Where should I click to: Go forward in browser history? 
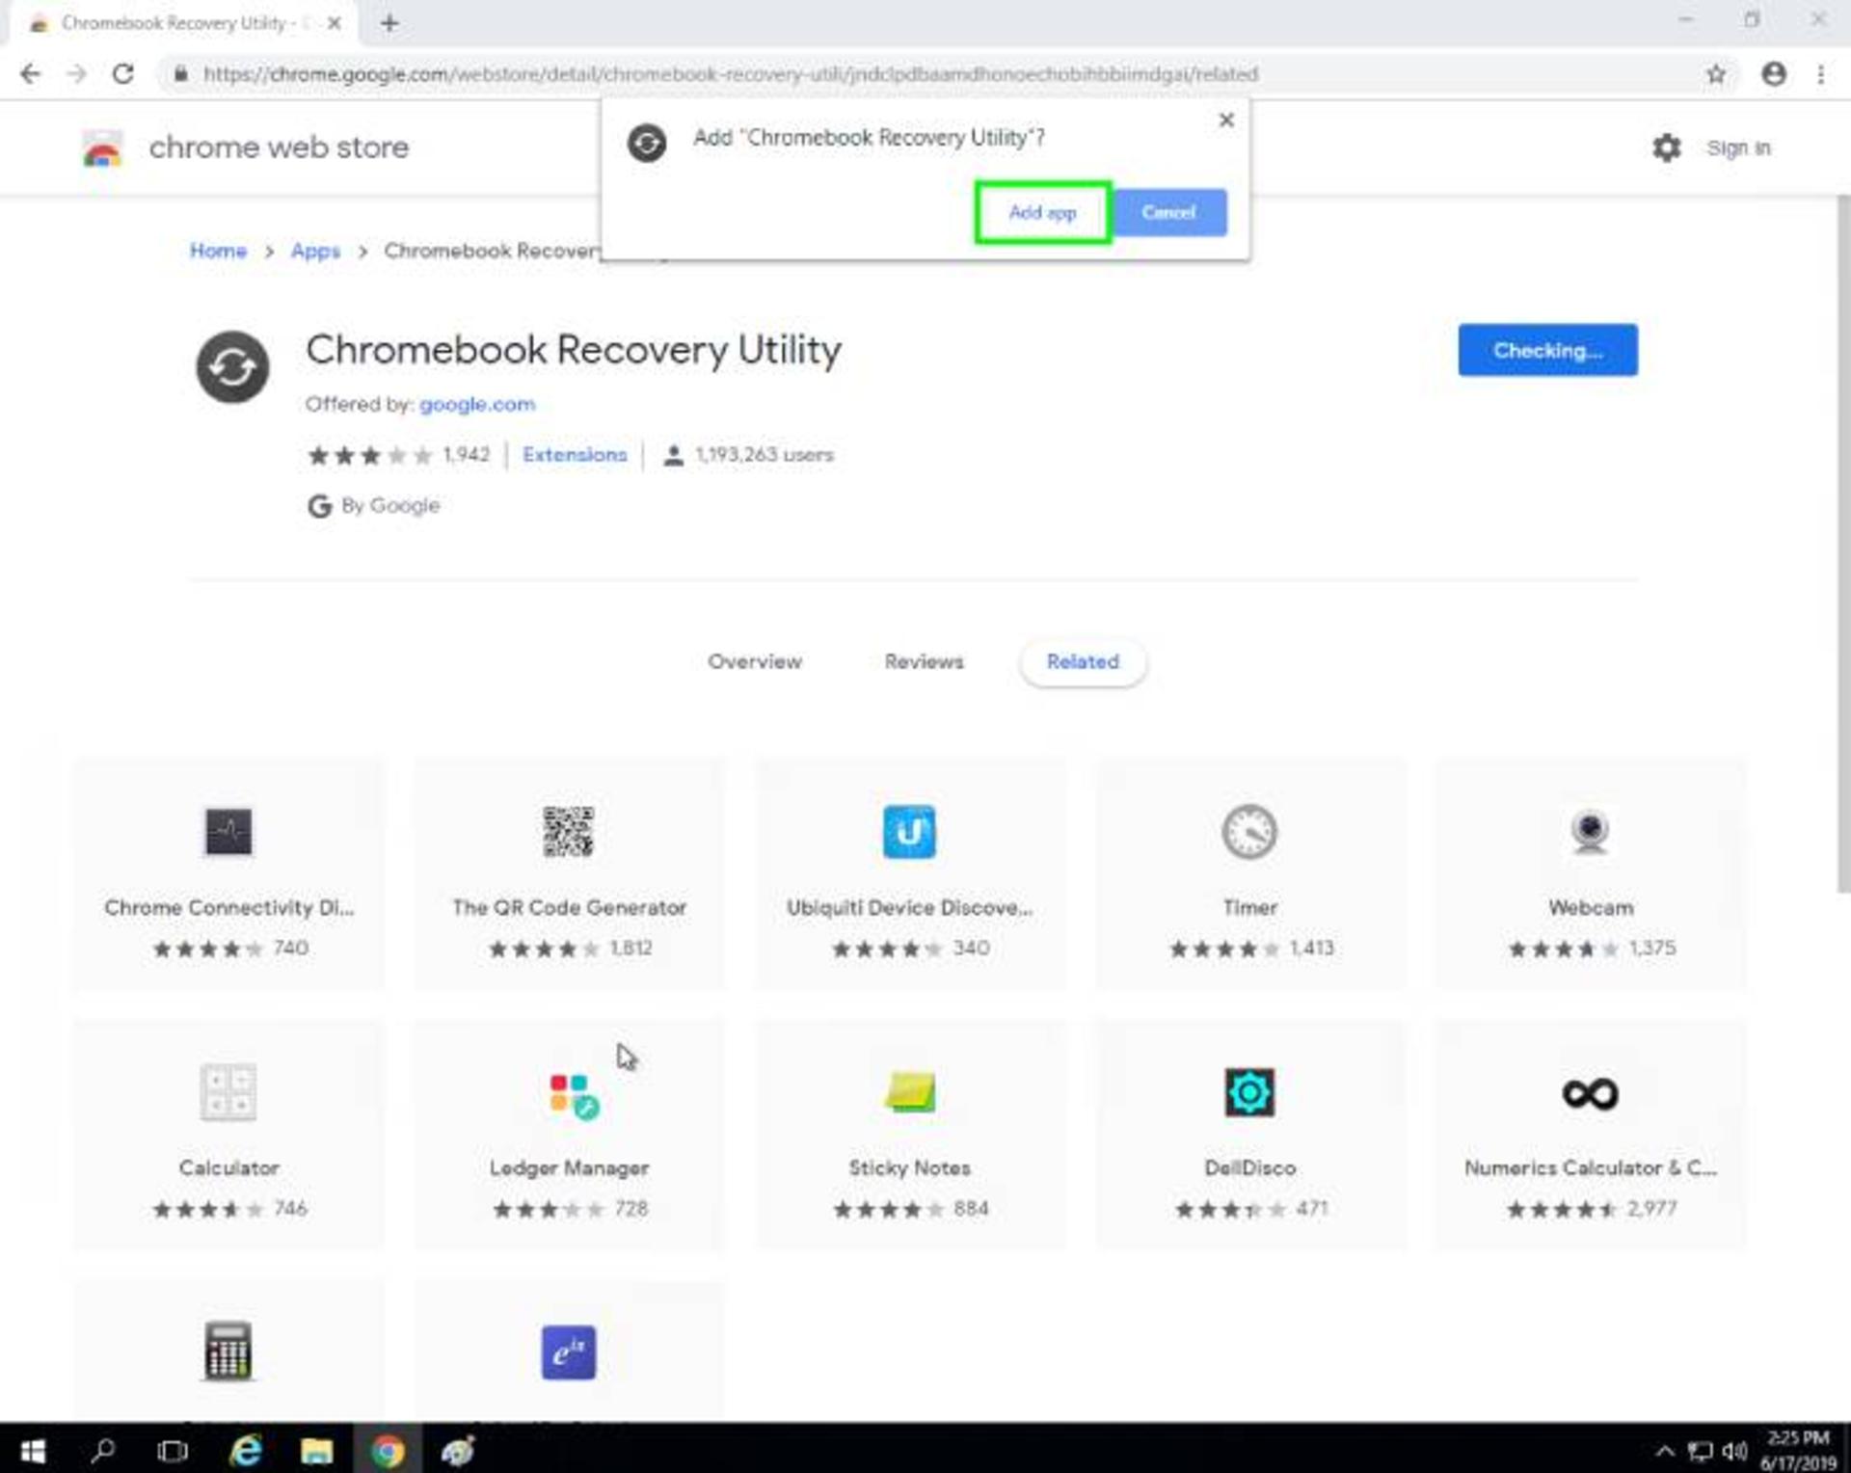(77, 74)
